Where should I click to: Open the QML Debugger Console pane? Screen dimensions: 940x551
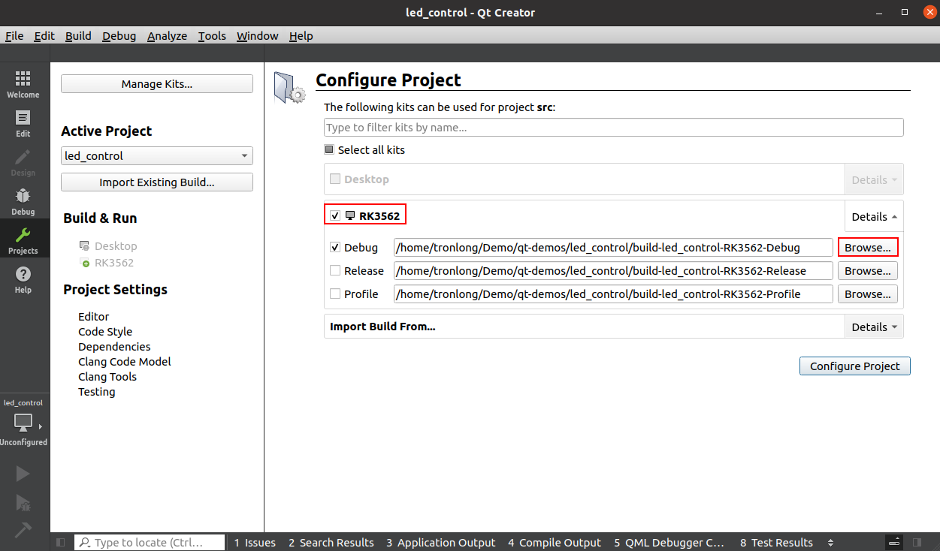coord(669,542)
